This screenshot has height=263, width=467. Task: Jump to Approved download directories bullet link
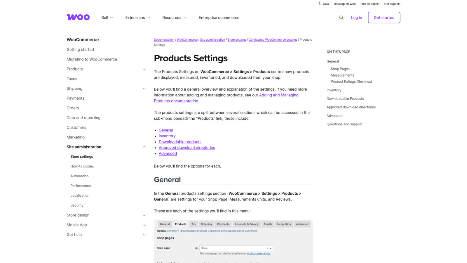tap(187, 148)
